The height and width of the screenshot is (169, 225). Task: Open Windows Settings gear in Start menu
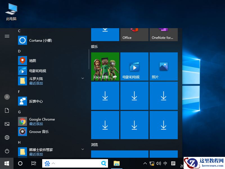pyautogui.click(x=7, y=137)
